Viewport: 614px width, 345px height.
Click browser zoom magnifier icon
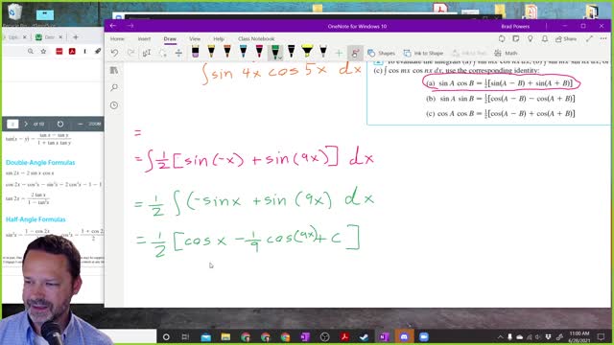(30, 51)
